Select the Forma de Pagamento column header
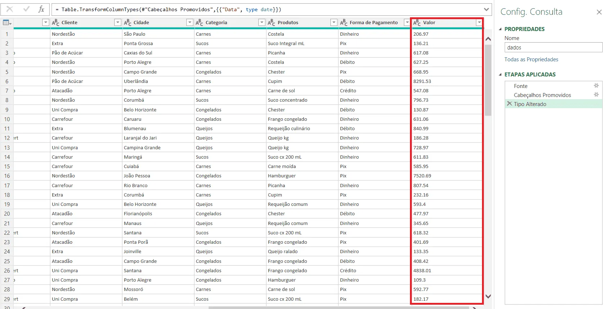Viewport: 607px width, 309px height. (374, 23)
